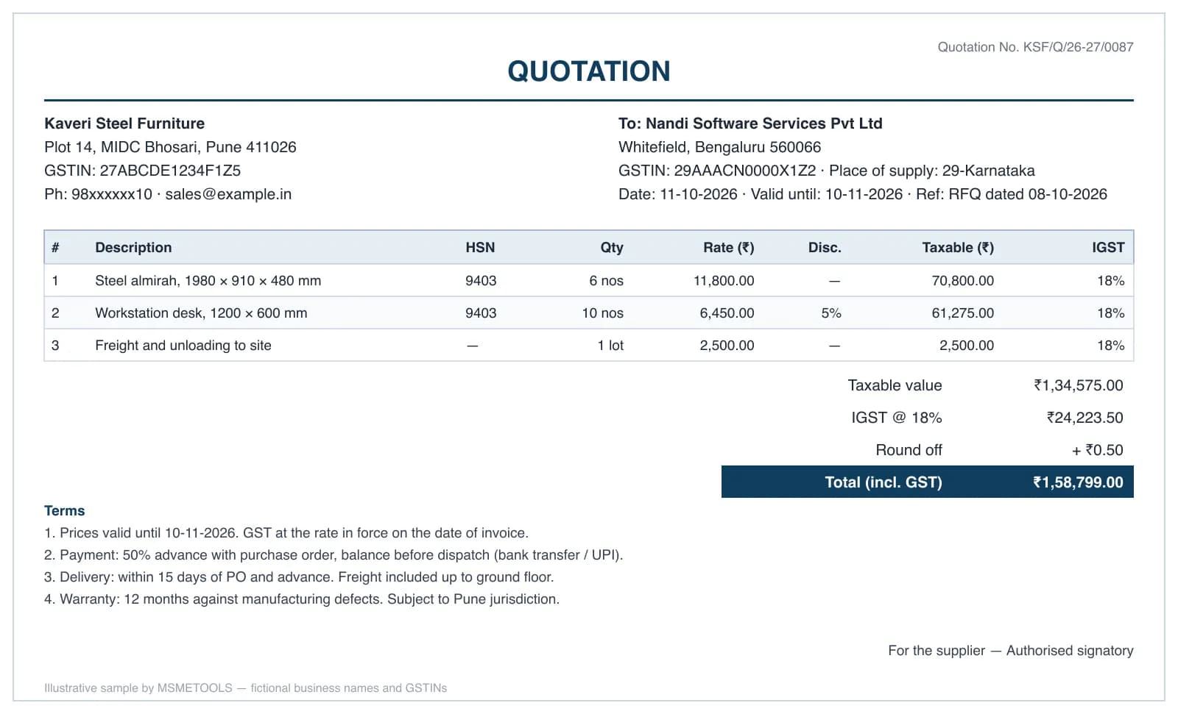Click the 10 nos quantity cell
Screen dimensions: 1178x714
(x=602, y=313)
